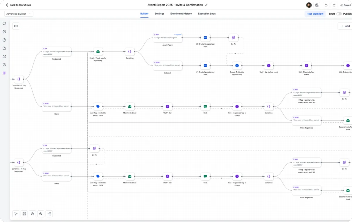Open Wait 1 day before event node

click(x=269, y=66)
